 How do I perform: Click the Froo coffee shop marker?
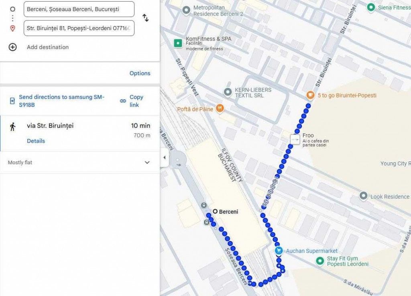[295, 139]
